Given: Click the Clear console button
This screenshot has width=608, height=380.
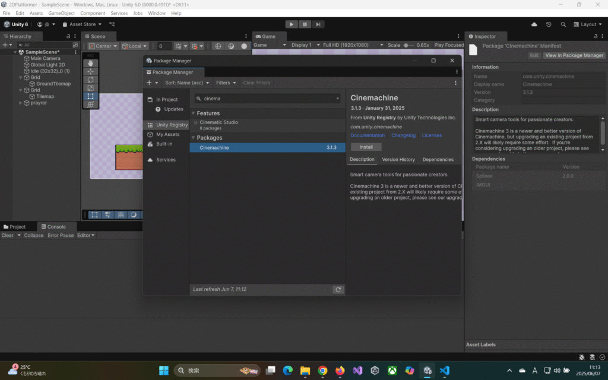Looking at the screenshot, I should click(x=7, y=235).
